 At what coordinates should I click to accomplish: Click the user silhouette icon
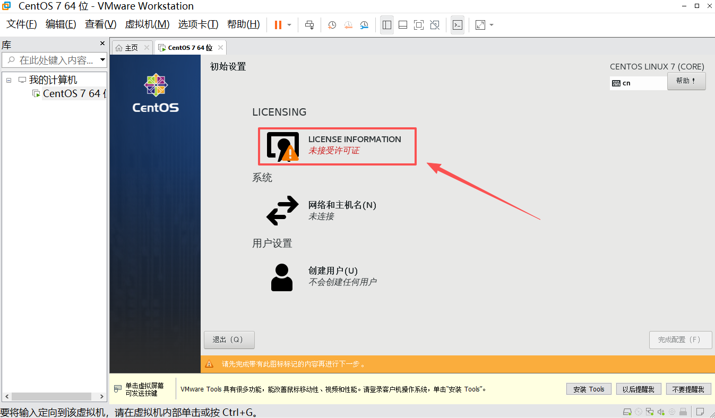click(282, 277)
